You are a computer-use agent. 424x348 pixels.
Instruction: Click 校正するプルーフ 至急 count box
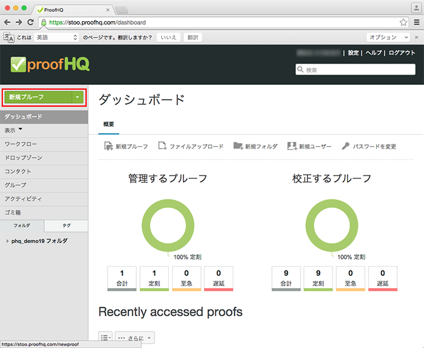[351, 278]
